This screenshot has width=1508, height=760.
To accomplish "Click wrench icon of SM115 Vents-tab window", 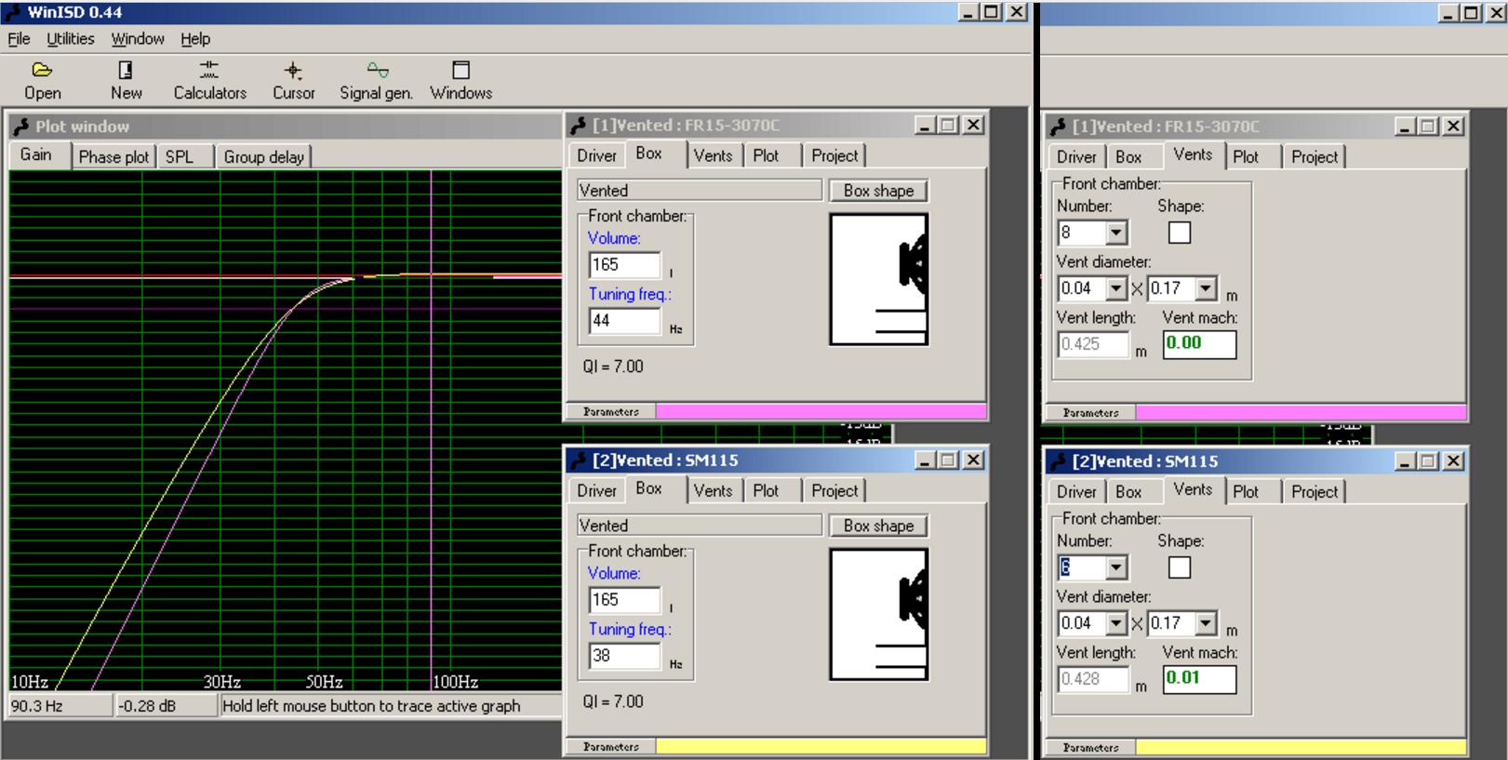I will tap(1058, 461).
